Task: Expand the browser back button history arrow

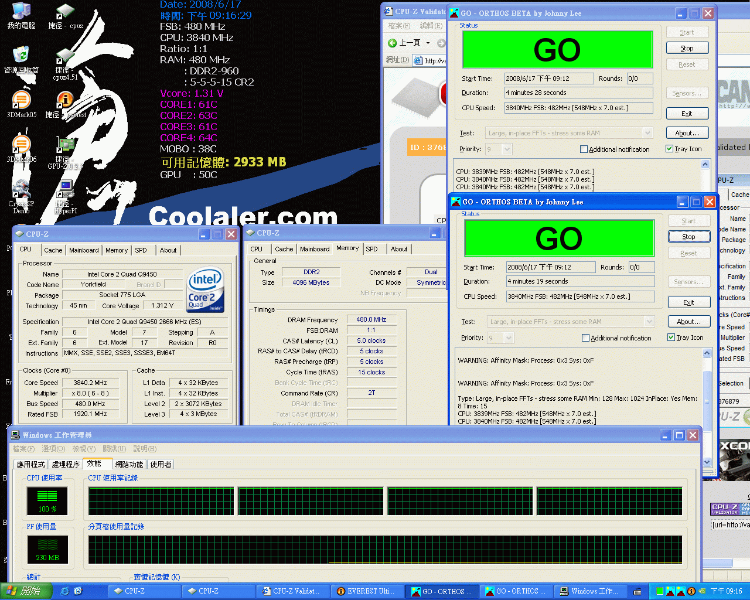Action: tap(428, 43)
